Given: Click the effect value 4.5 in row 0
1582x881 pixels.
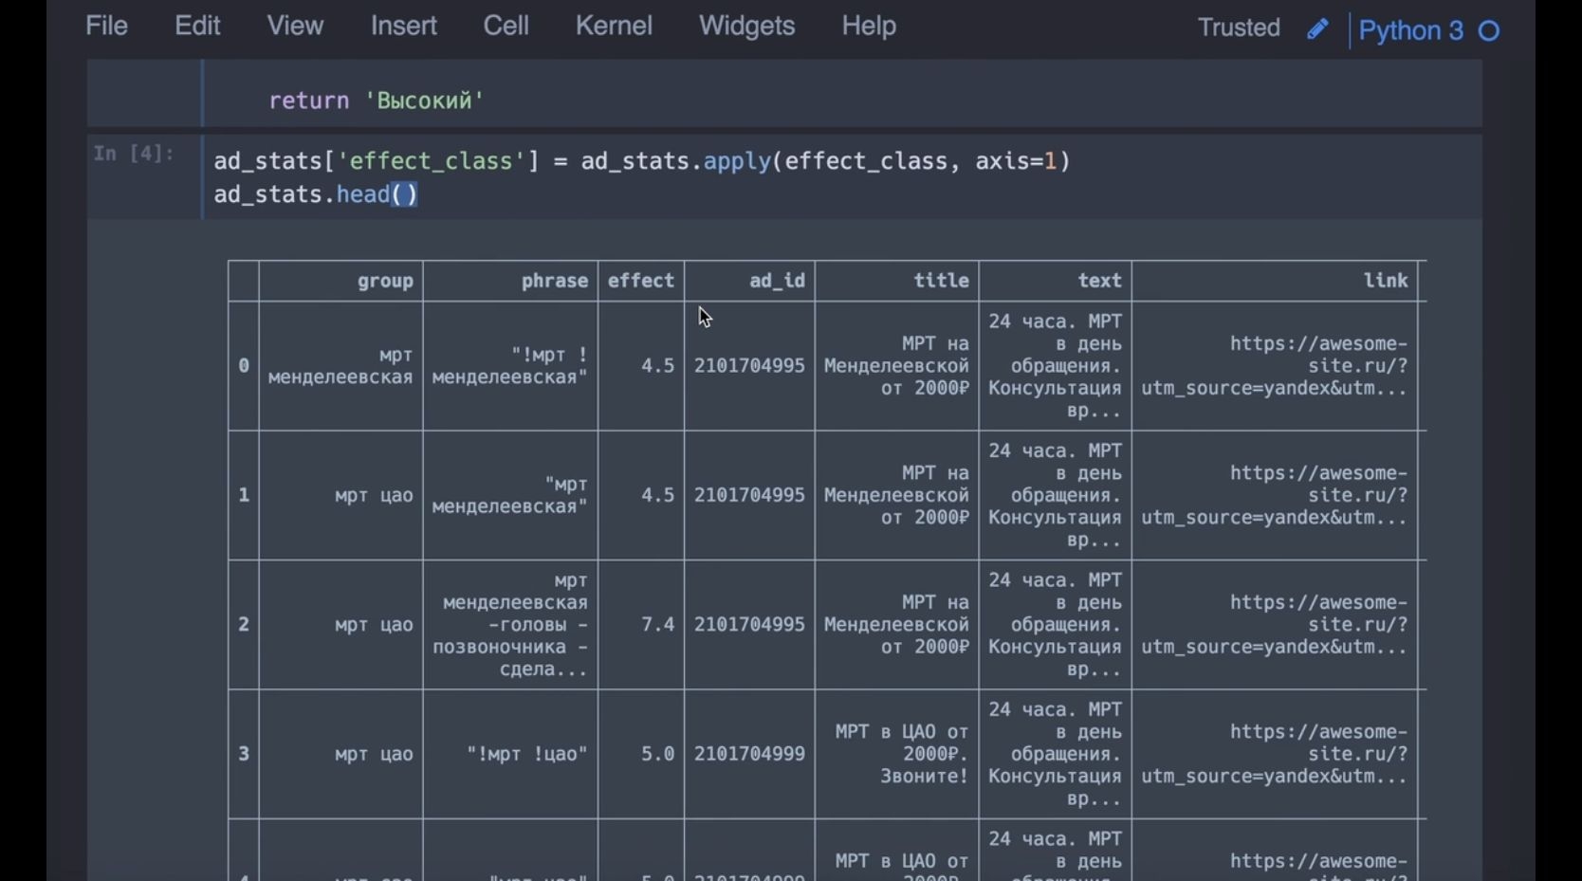Looking at the screenshot, I should (658, 366).
